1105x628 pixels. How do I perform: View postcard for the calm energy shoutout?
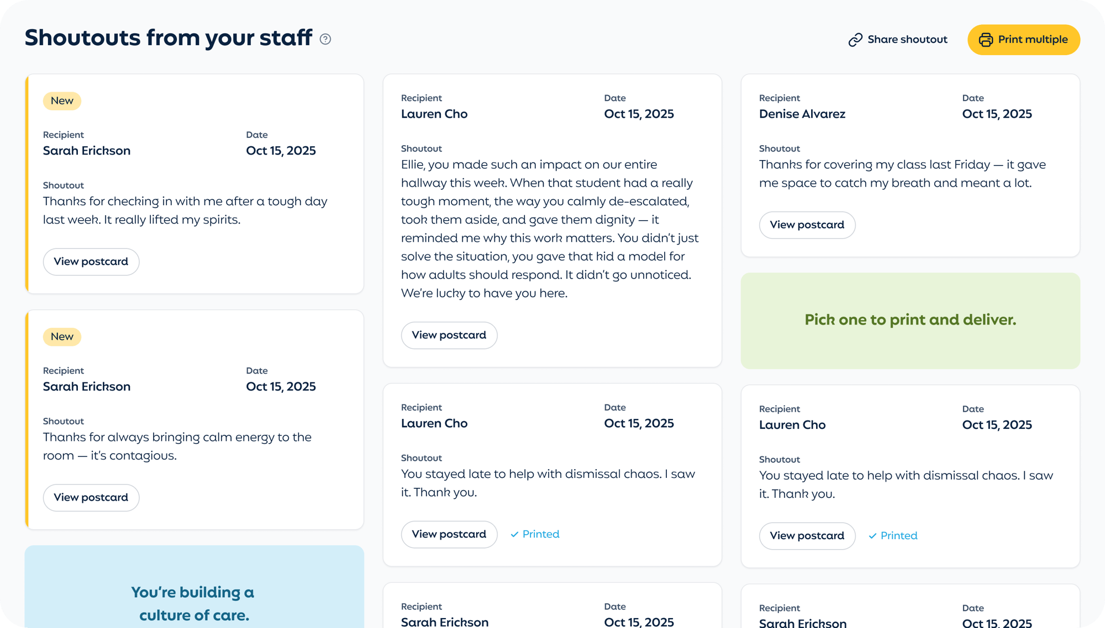91,498
